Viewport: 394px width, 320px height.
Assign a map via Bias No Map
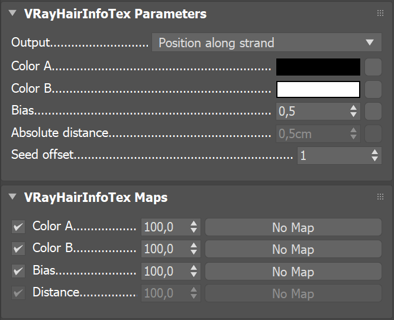coord(293,271)
